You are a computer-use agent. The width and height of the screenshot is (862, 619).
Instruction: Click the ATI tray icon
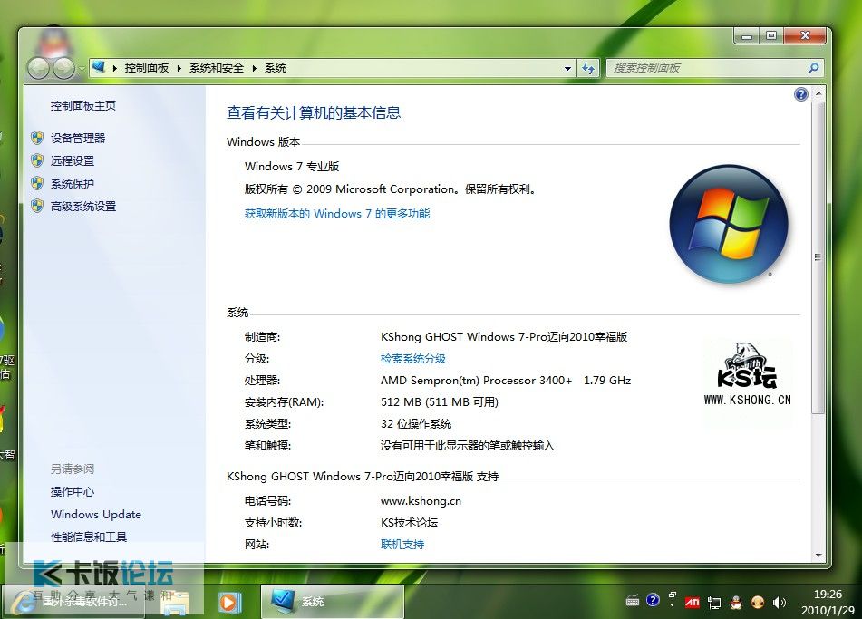click(x=693, y=603)
